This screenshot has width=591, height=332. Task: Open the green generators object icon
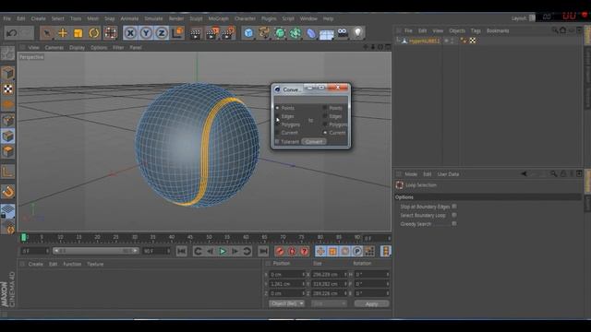280,33
